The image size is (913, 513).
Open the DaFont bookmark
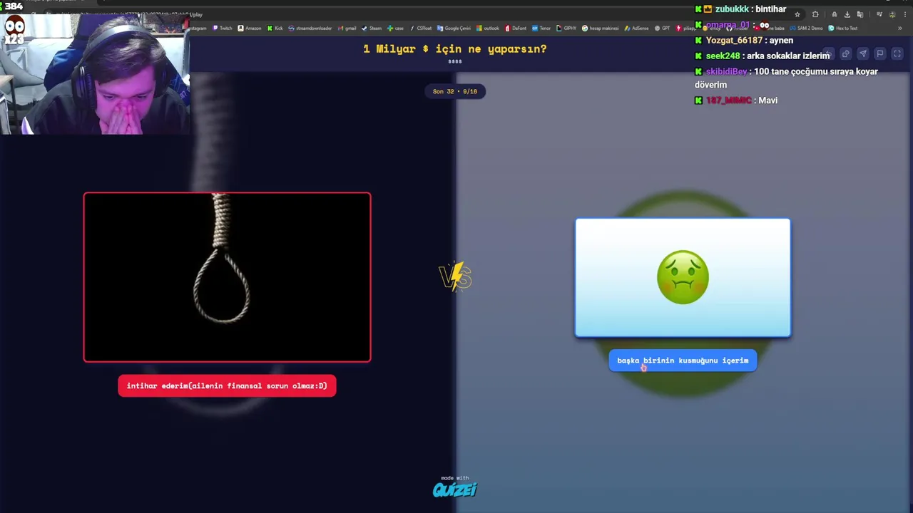click(x=515, y=28)
